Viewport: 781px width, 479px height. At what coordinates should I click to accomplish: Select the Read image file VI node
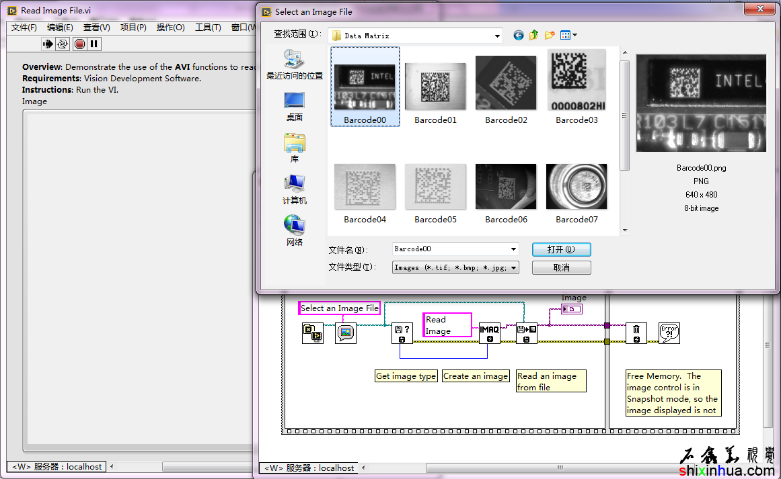[527, 333]
